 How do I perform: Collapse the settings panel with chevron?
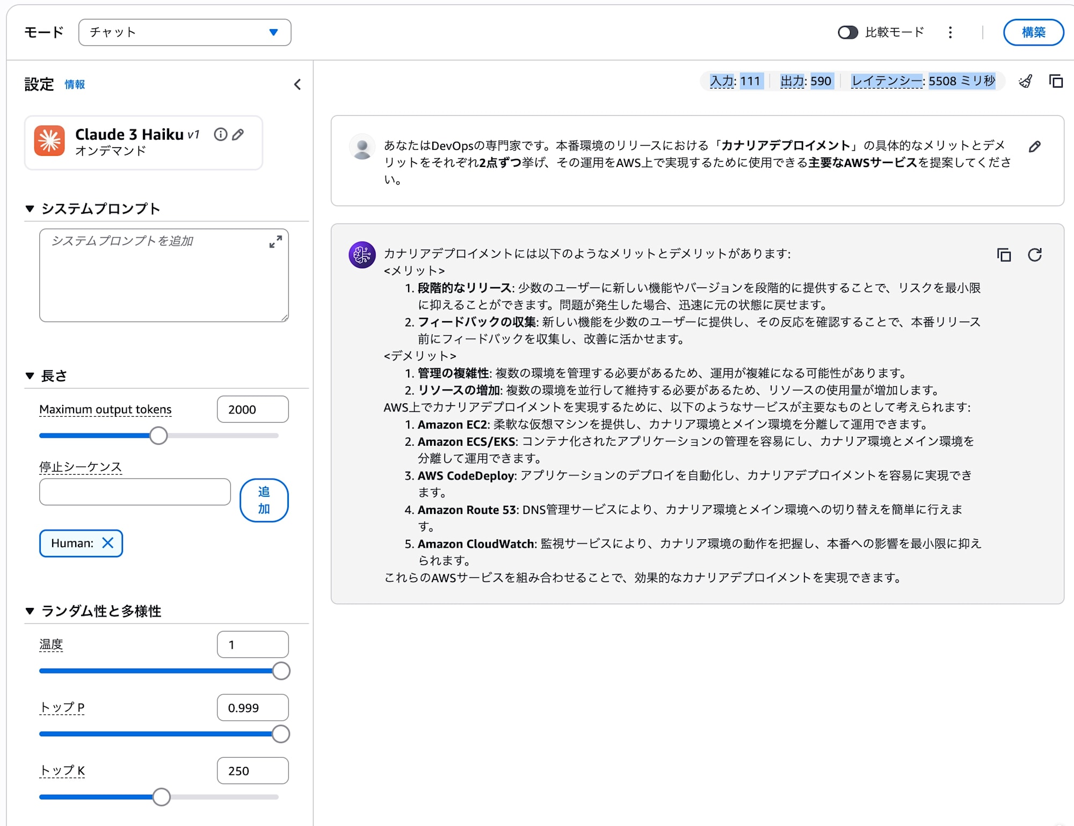(x=297, y=84)
